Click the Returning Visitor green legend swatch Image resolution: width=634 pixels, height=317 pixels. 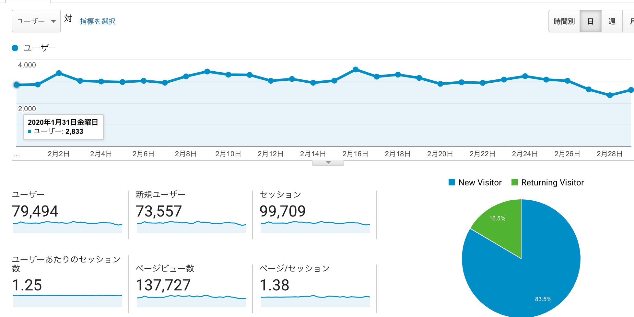pos(514,182)
